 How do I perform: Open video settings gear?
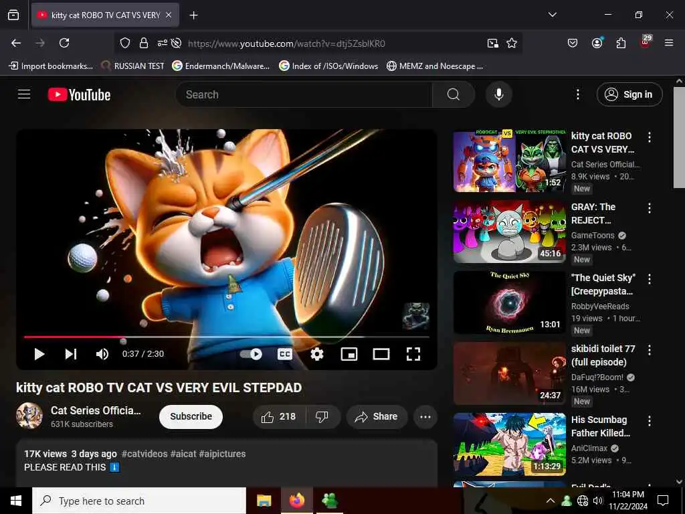coord(316,354)
